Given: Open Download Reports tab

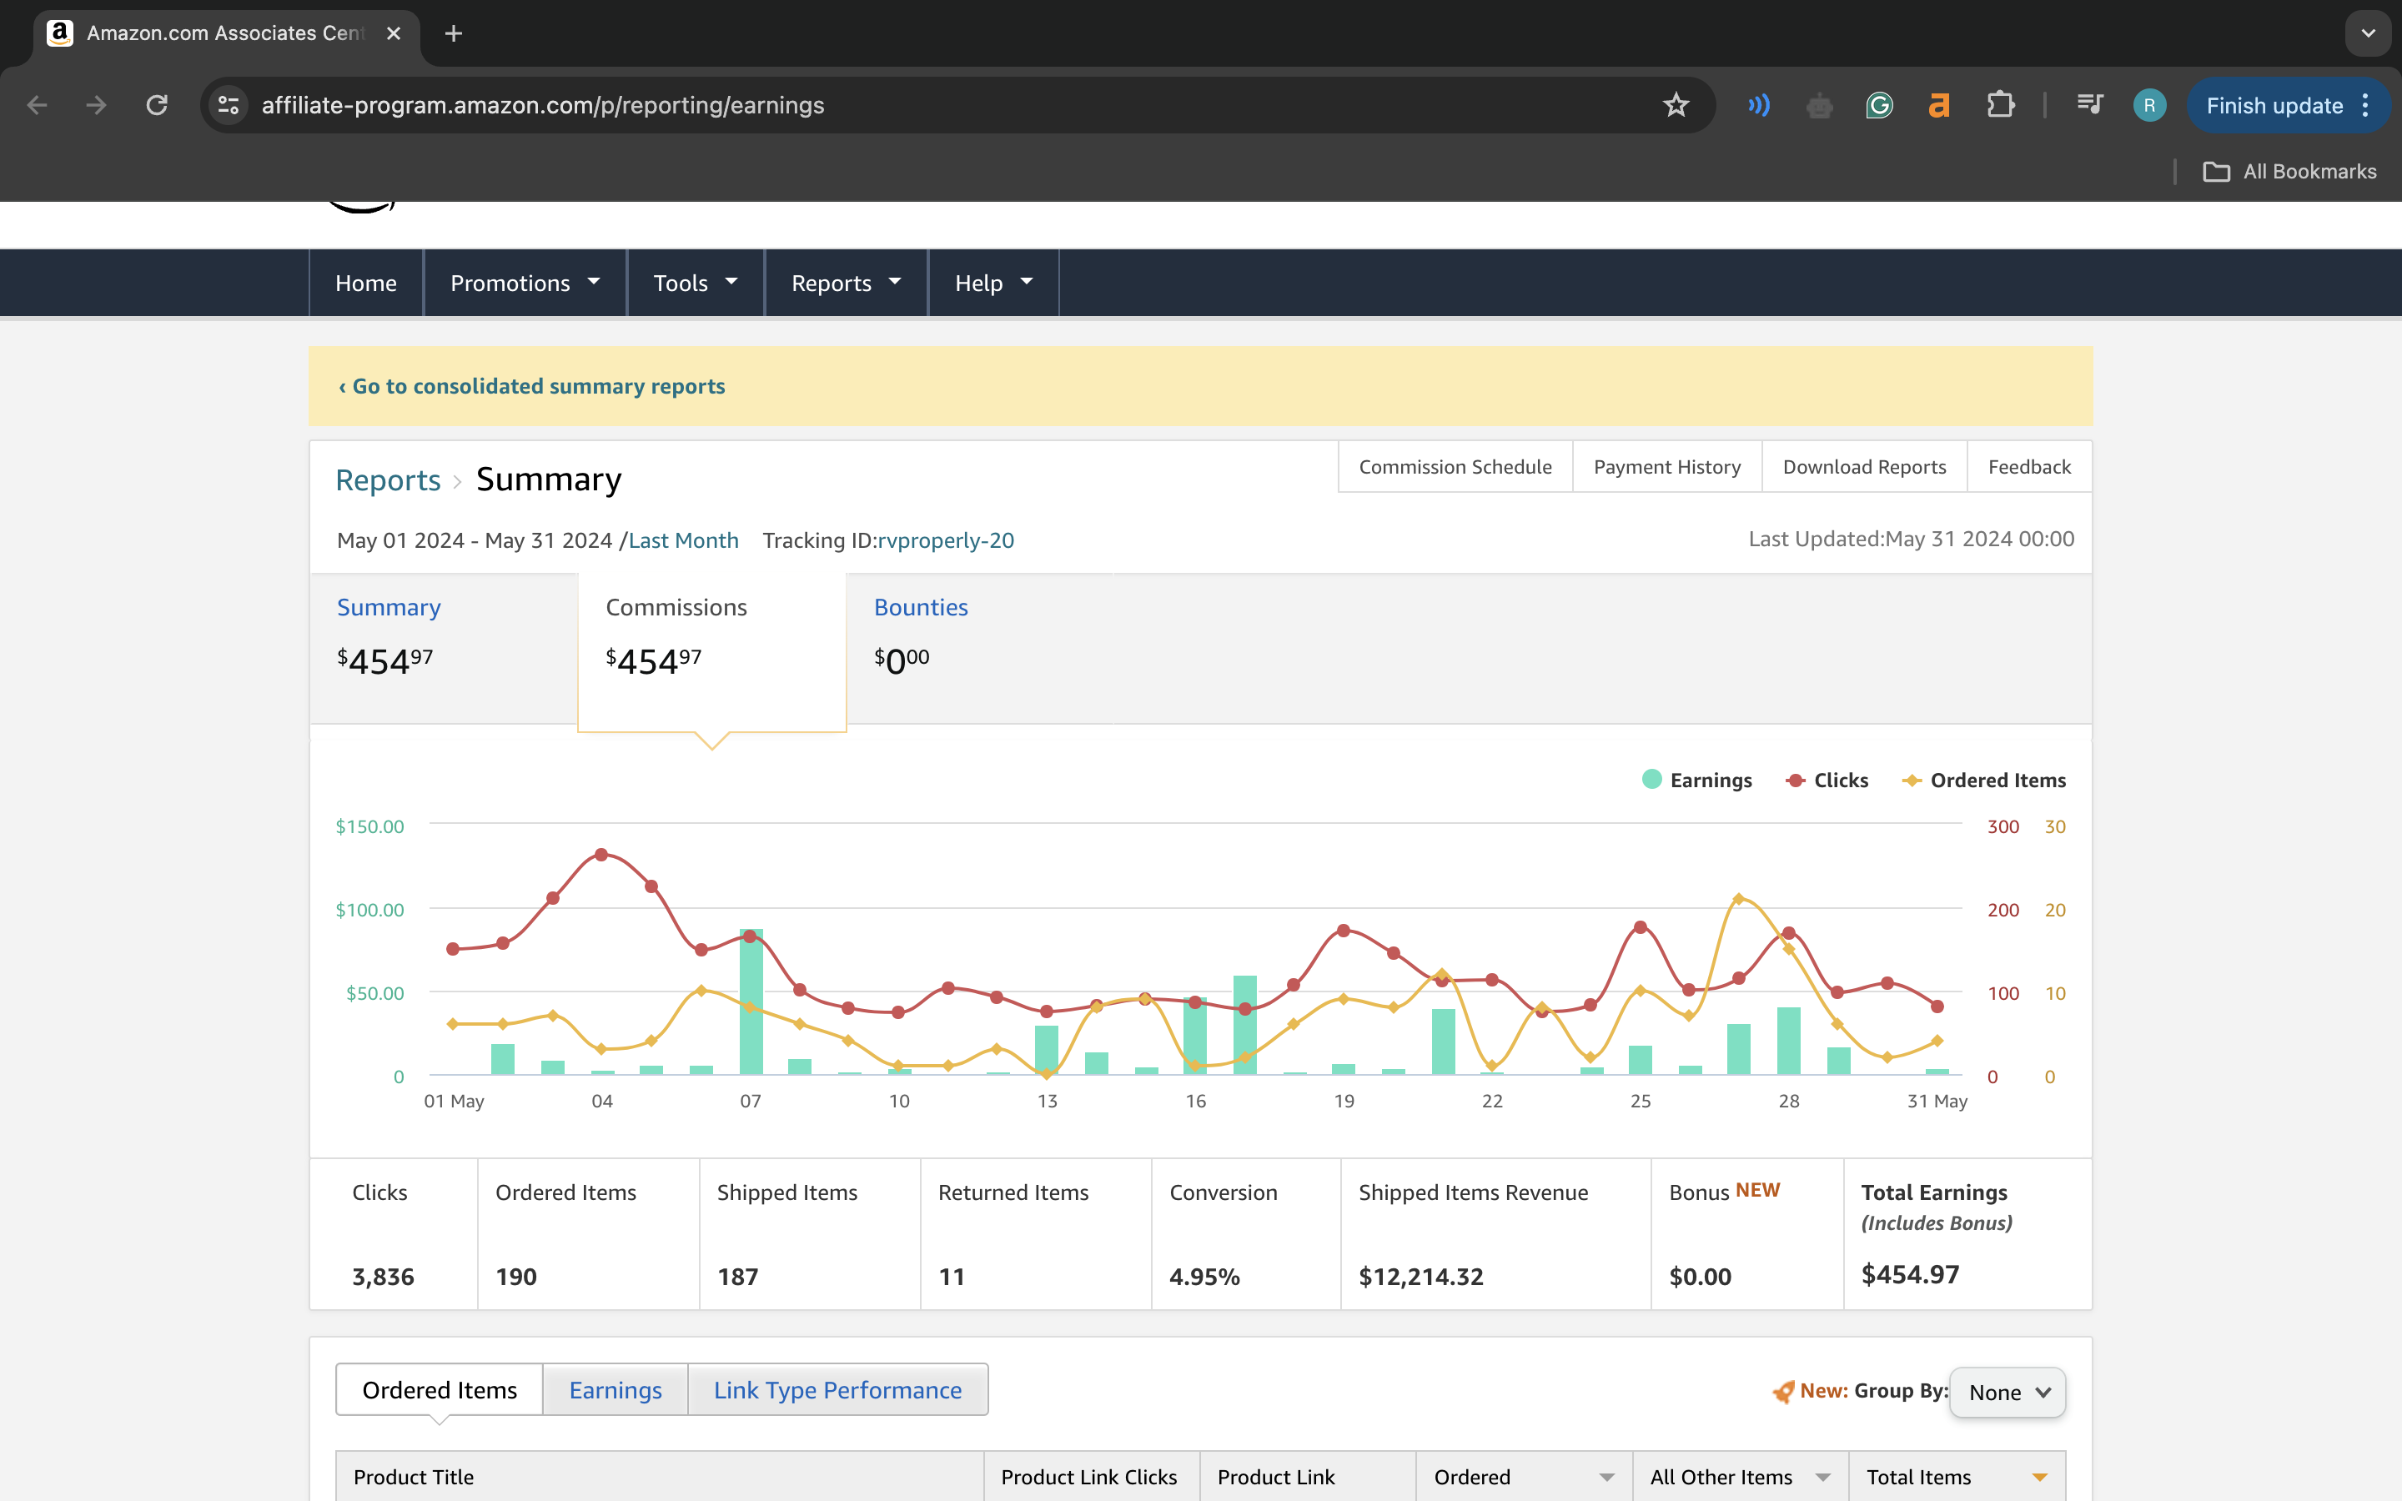Looking at the screenshot, I should tap(1864, 467).
